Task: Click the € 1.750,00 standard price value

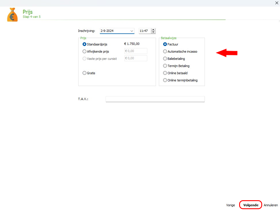Action: (132, 44)
